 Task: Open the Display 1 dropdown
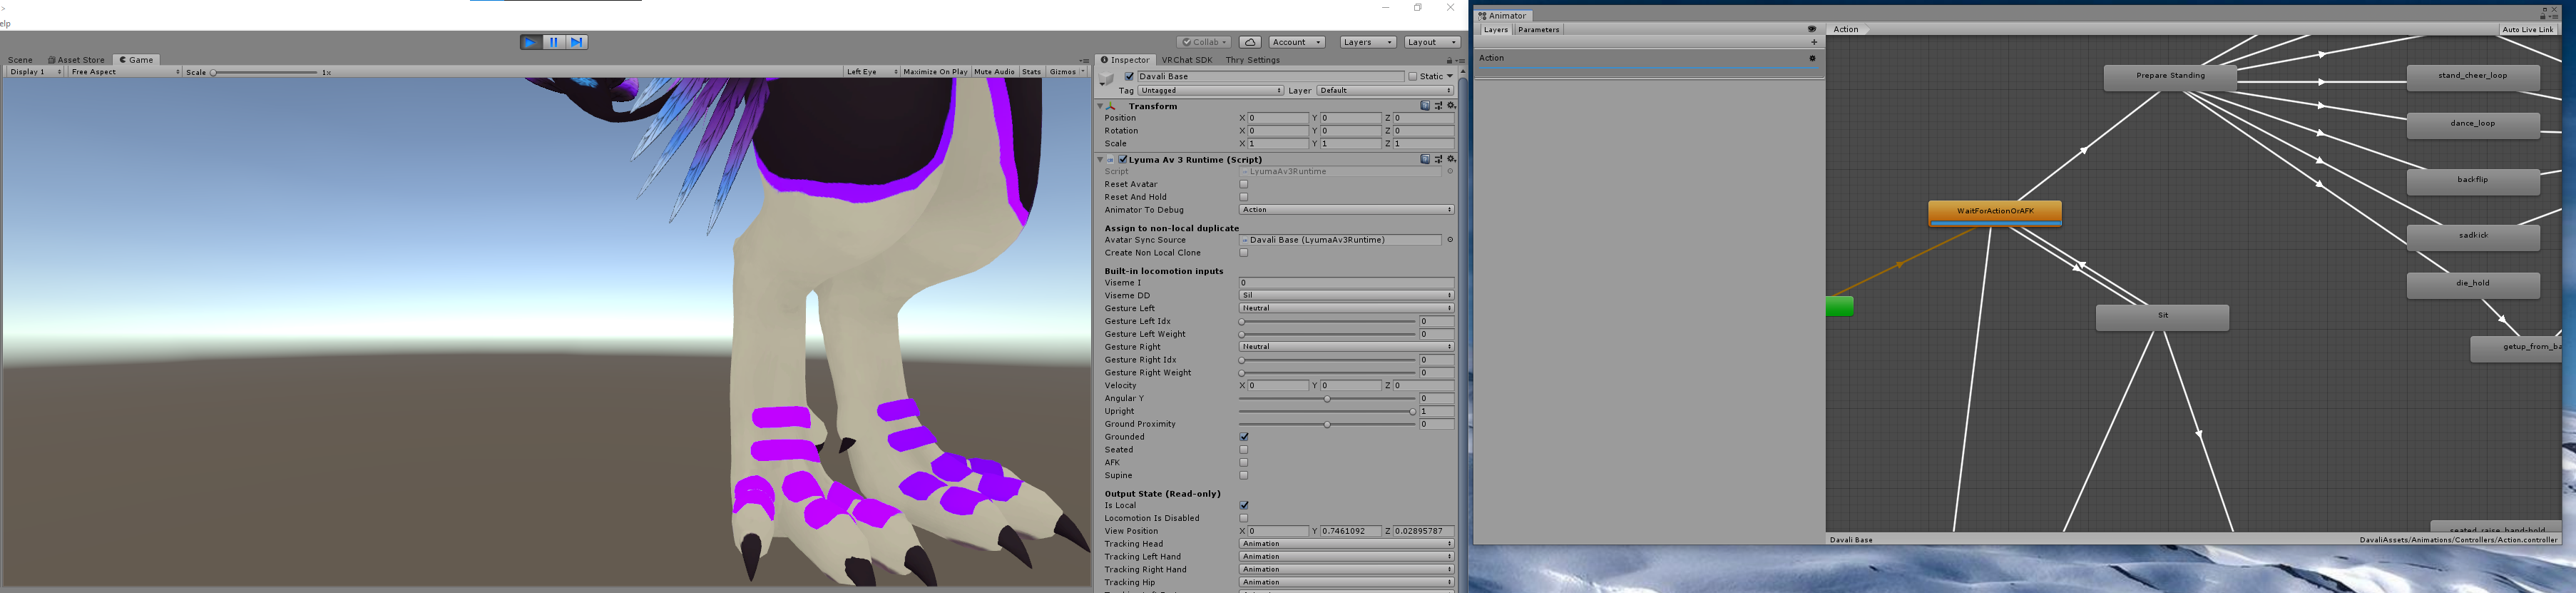tap(35, 72)
